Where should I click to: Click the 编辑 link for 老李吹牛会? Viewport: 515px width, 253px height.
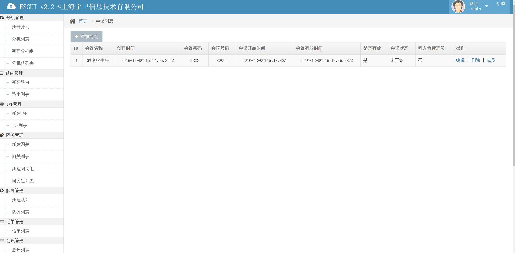pos(460,61)
